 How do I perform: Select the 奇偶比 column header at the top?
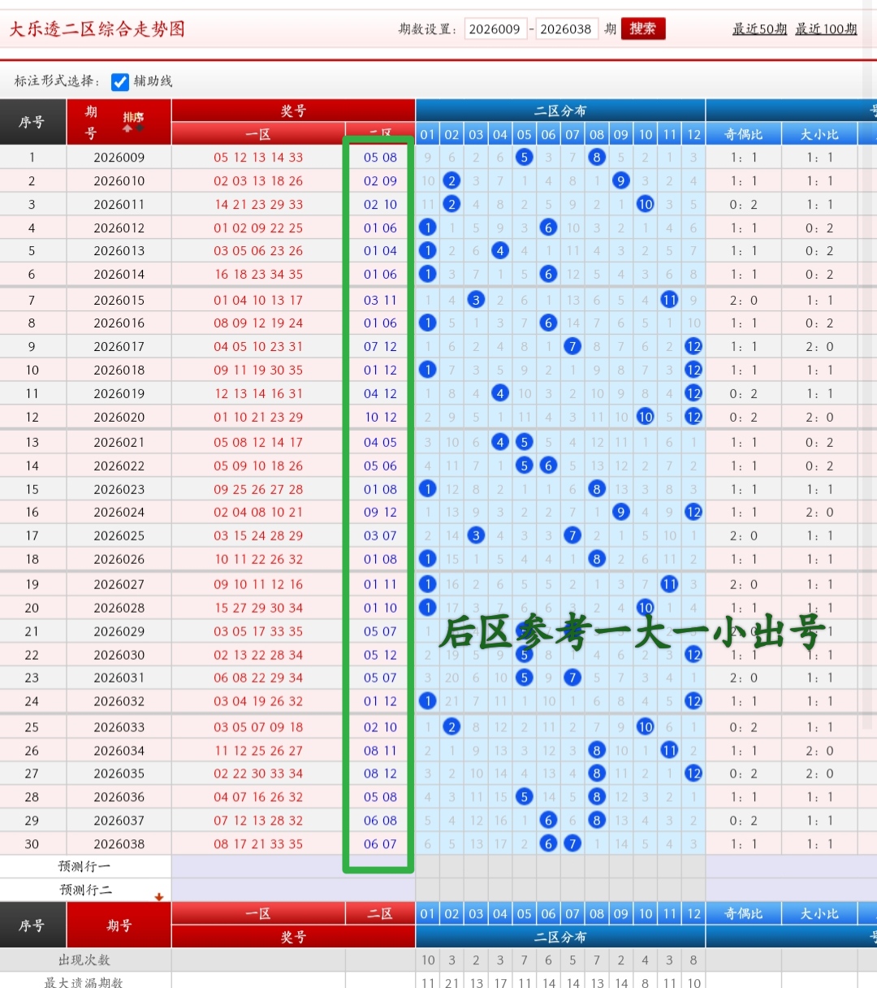(743, 134)
